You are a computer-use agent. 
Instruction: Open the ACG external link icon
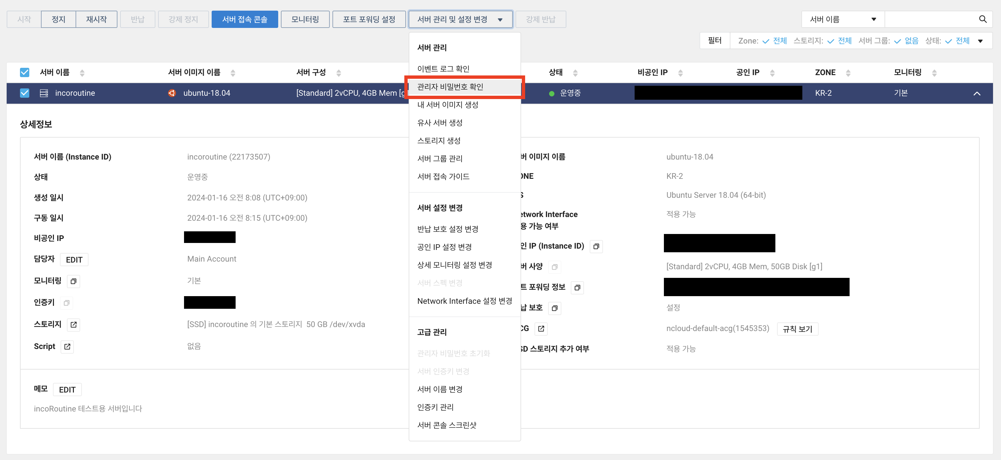click(x=541, y=329)
